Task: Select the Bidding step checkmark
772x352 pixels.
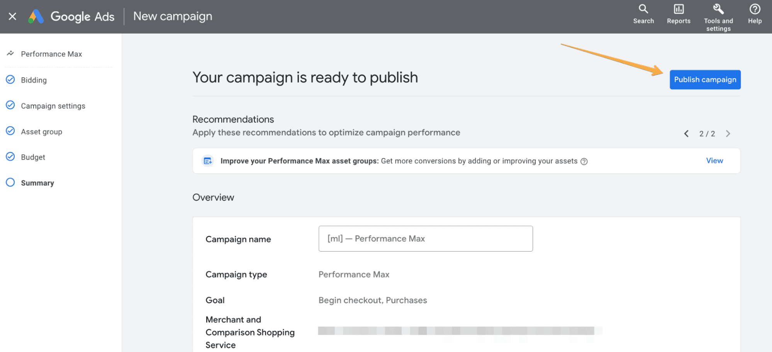Action: pos(10,80)
